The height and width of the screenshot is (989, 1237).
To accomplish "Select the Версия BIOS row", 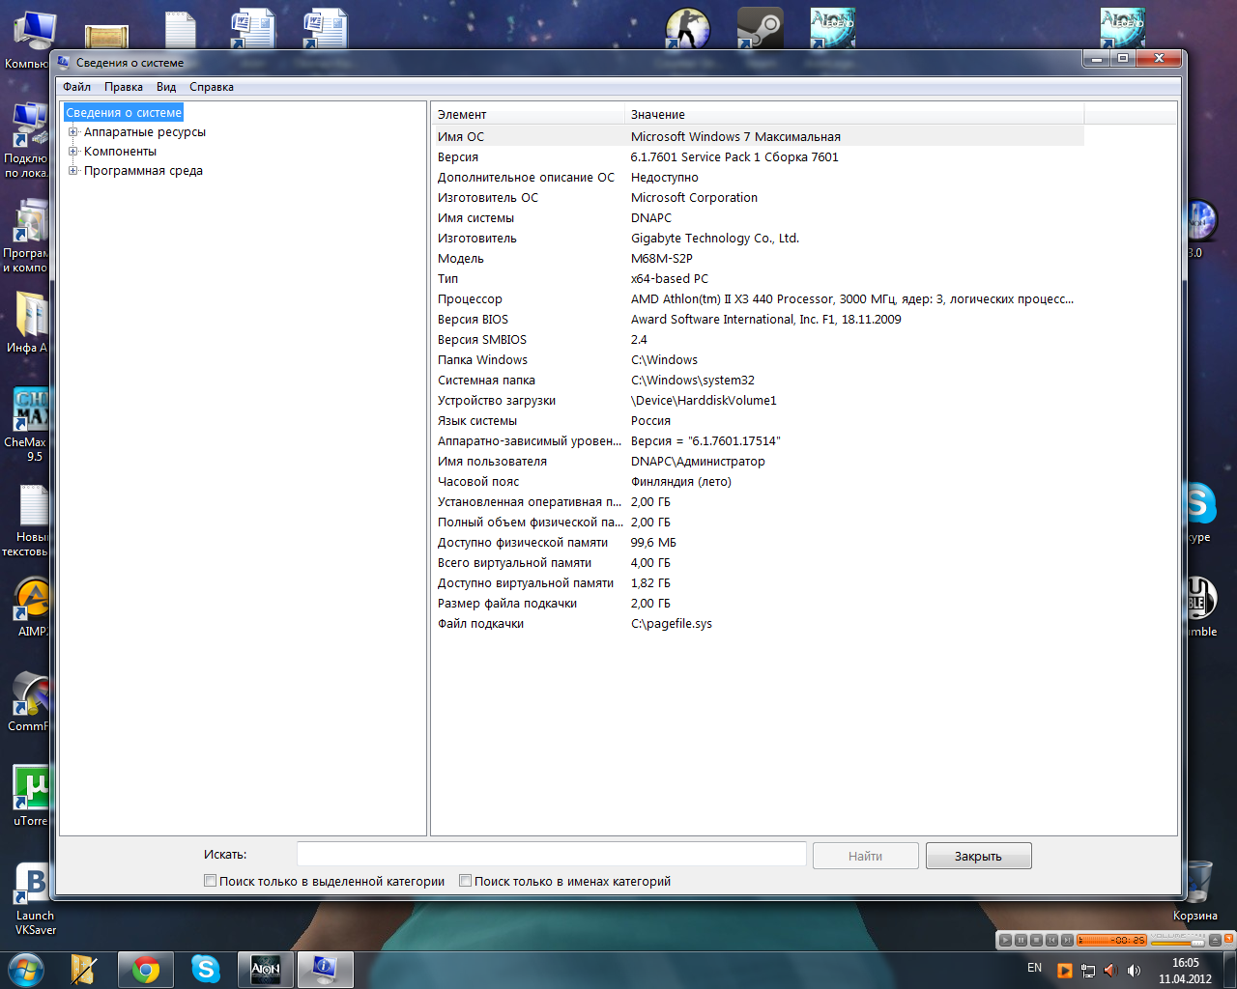I will pyautogui.click(x=758, y=320).
